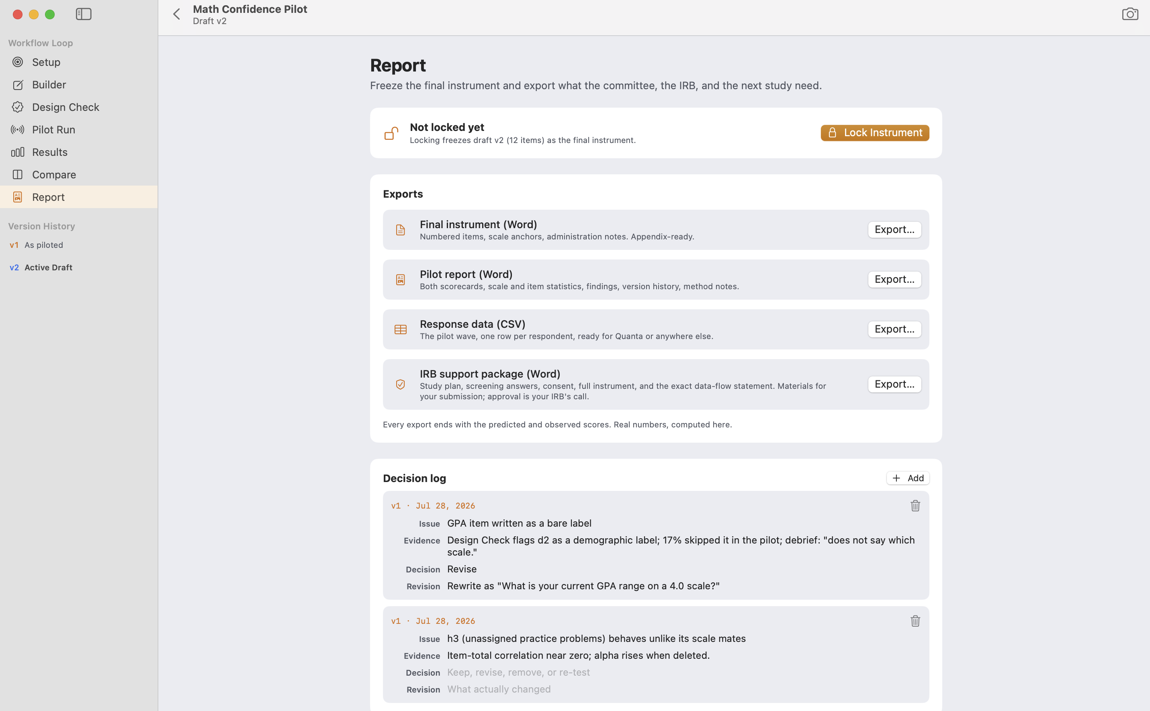
Task: Select the Report sidebar item
Action: tap(79, 197)
